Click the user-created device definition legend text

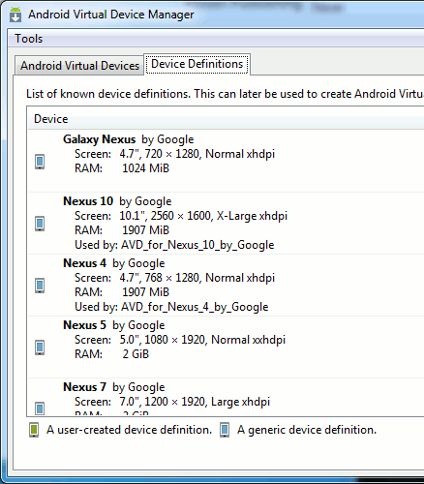tap(129, 430)
